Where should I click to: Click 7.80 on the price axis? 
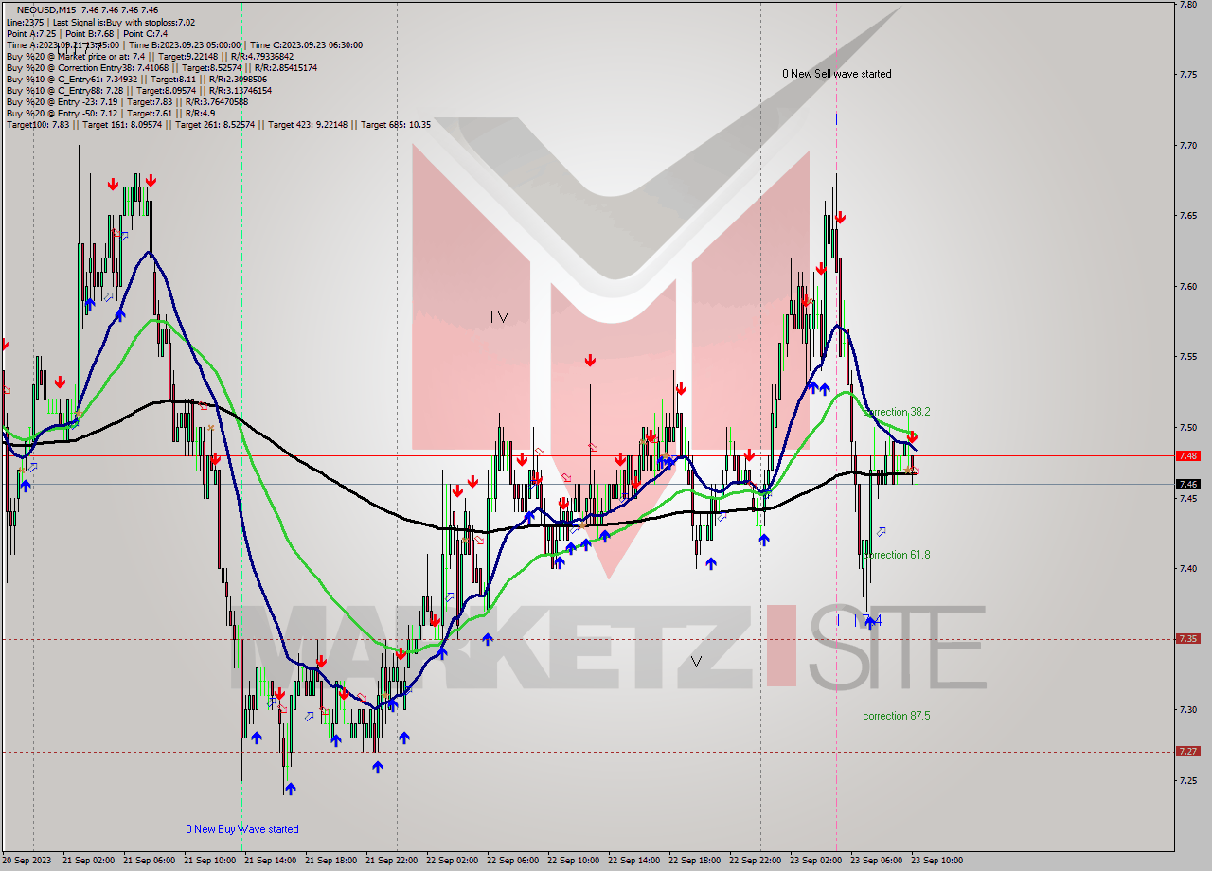point(1188,5)
